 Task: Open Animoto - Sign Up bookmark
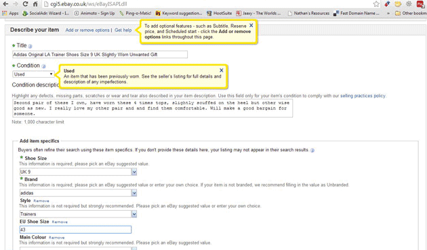94,13
